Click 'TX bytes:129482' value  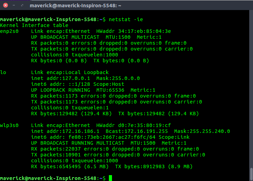pyautogui.click(x=141, y=114)
